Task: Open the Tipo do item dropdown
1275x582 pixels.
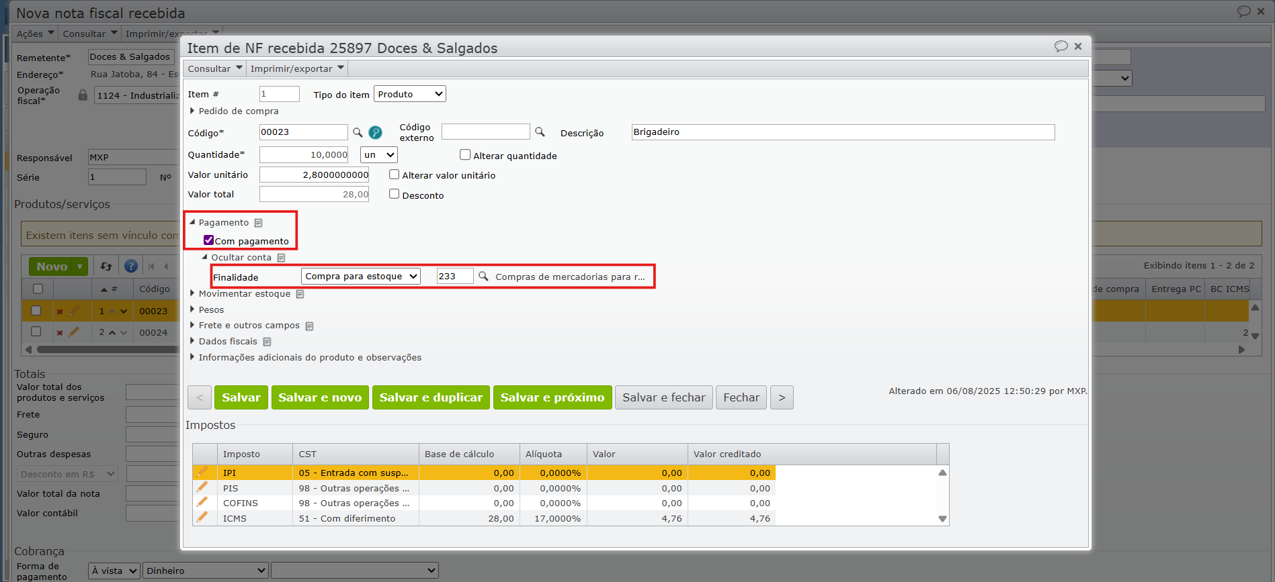Action: pos(410,94)
